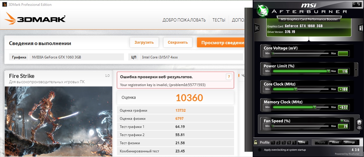Screen dimensions: 364x157
Task: Click the Driver Version 376.19 text
Action: pos(281,32)
